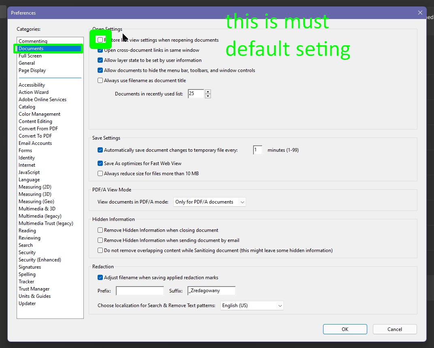434x348 pixels.
Task: Enable restore last view settings when reopening documents
Action: pyautogui.click(x=100, y=40)
